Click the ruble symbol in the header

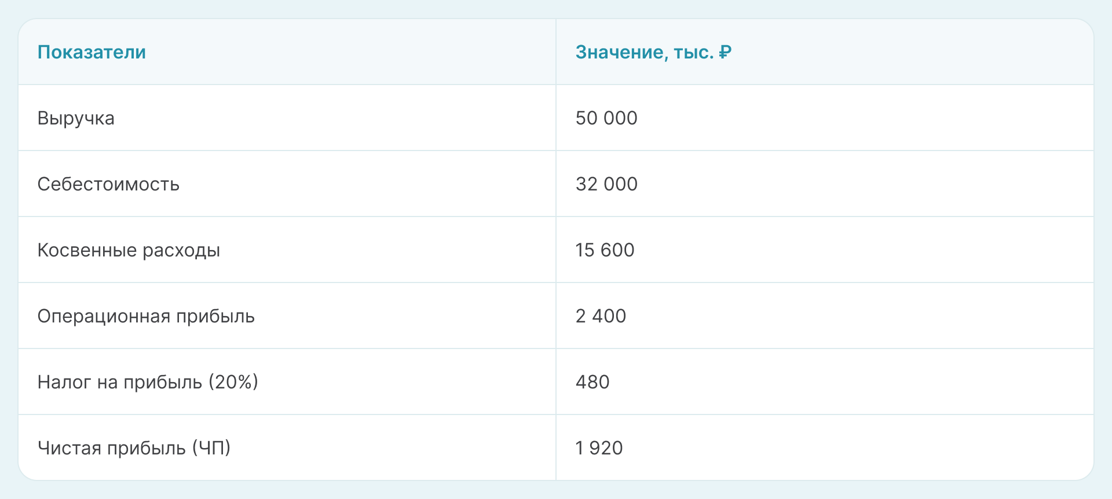point(725,52)
